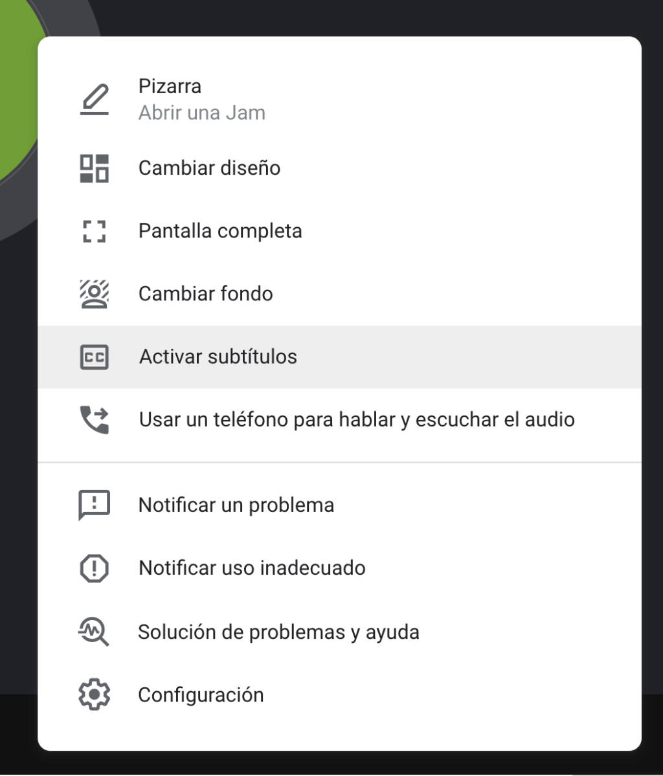This screenshot has width=663, height=776.
Task: Click the CC closed captions icon
Action: (x=95, y=357)
